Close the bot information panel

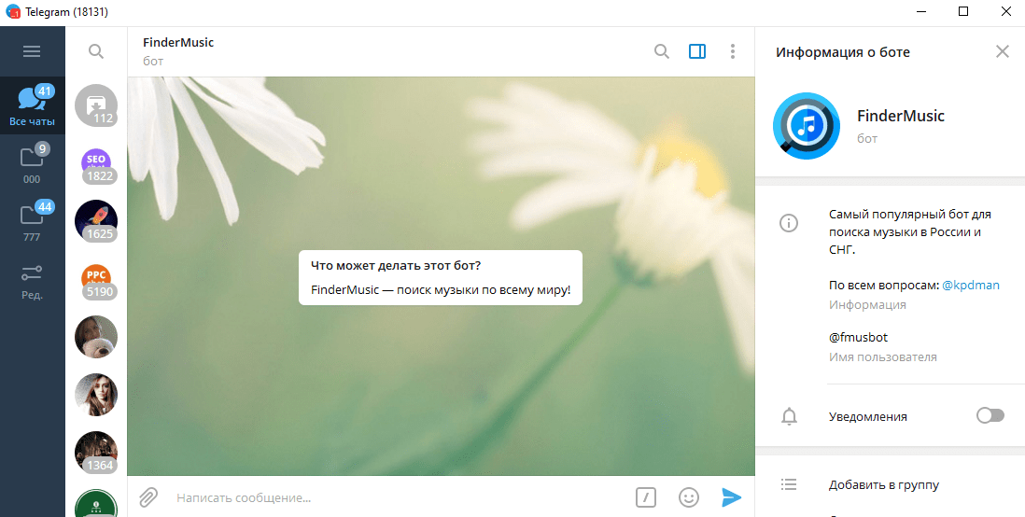[1002, 51]
